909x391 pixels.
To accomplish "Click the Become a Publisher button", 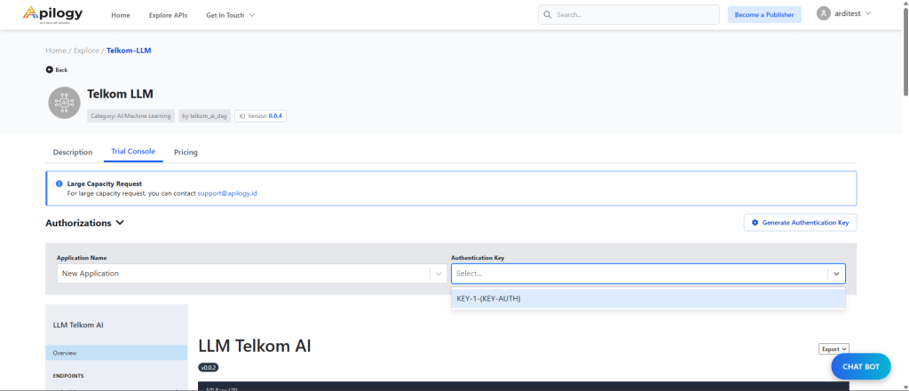I will pos(763,15).
